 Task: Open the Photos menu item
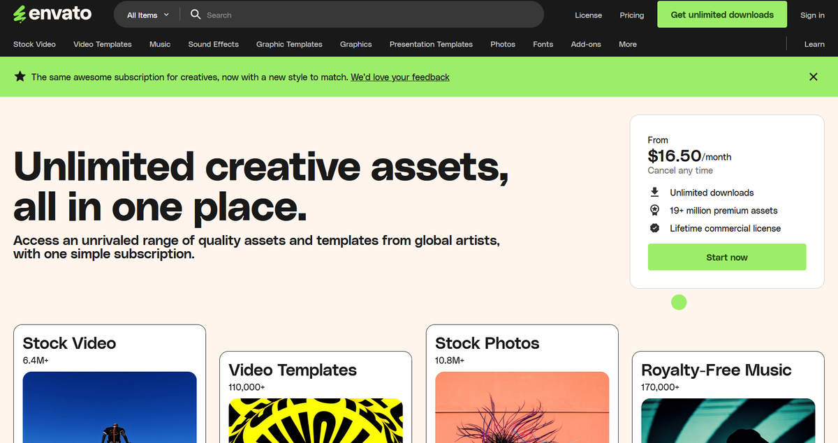tap(503, 44)
